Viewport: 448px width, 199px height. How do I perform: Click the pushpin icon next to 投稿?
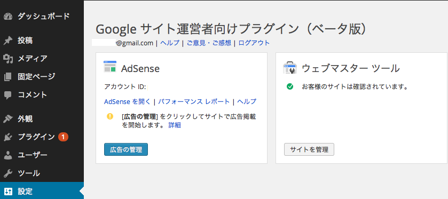pyautogui.click(x=8, y=41)
